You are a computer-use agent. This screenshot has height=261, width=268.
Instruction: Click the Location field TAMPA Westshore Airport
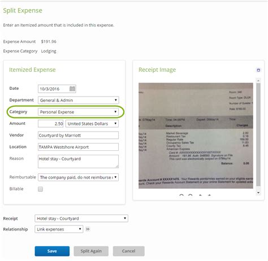click(x=79, y=147)
